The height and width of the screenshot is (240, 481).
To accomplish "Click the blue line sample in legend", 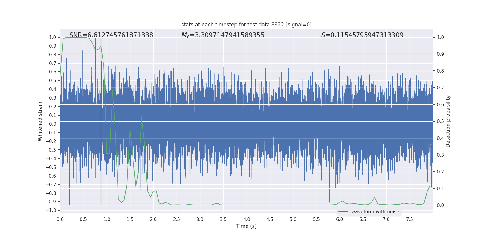I will 343,212.
